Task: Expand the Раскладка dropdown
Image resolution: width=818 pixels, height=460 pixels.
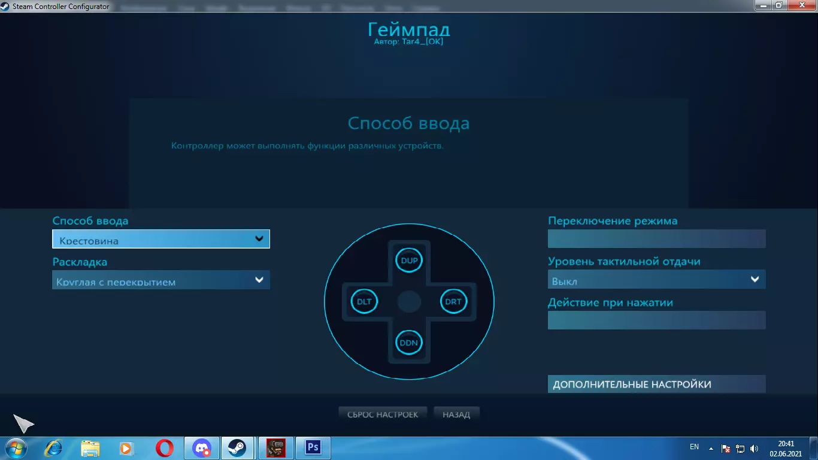Action: click(161, 280)
